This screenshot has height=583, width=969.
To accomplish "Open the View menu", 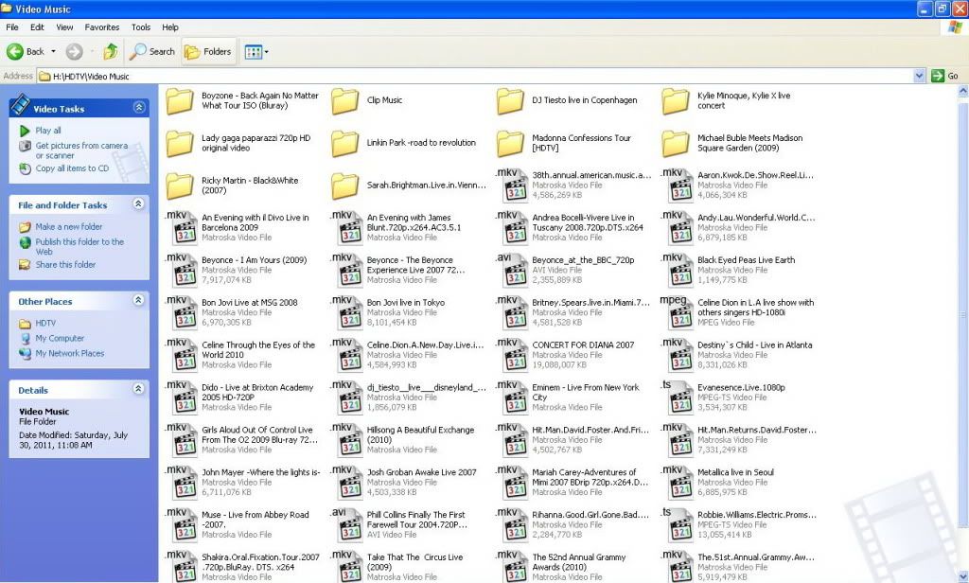I will coord(64,27).
